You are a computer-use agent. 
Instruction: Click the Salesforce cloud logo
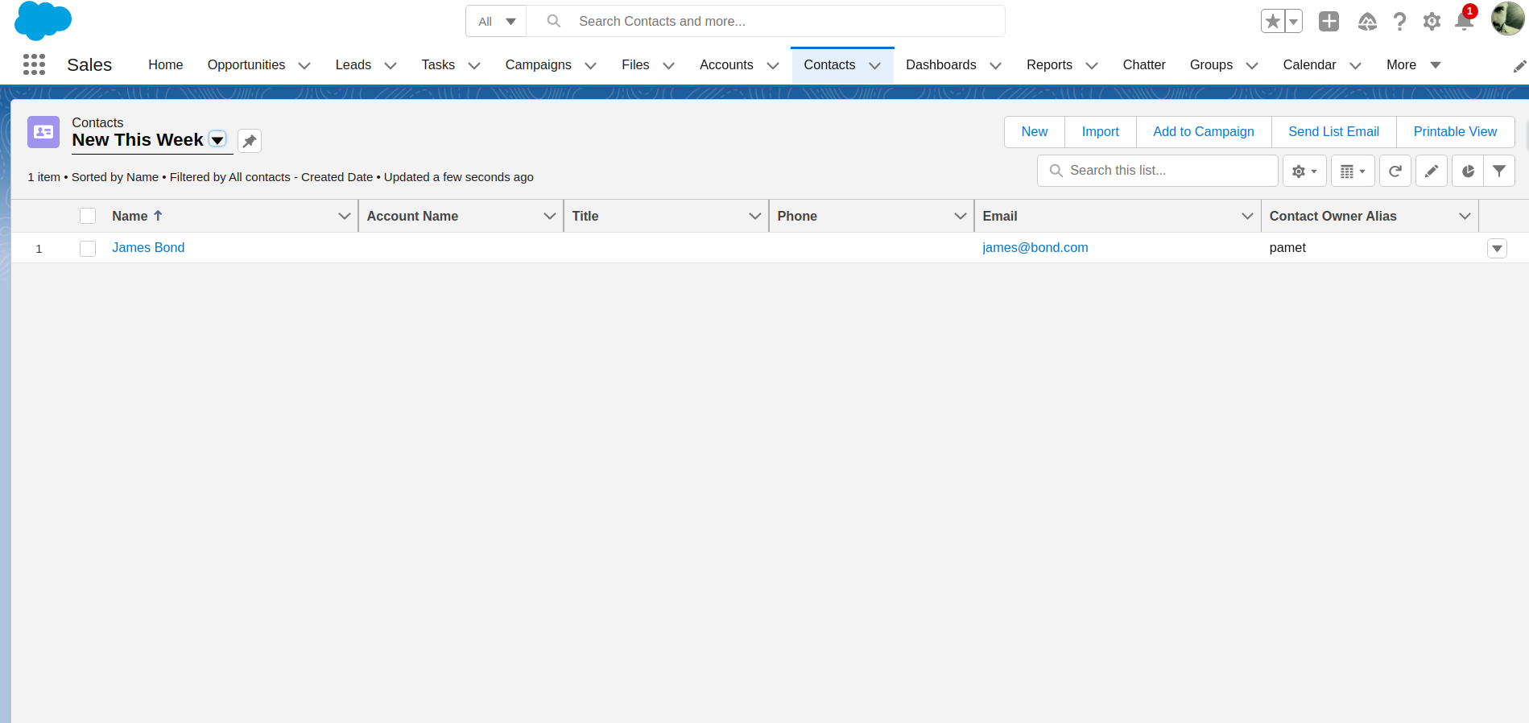pyautogui.click(x=43, y=21)
